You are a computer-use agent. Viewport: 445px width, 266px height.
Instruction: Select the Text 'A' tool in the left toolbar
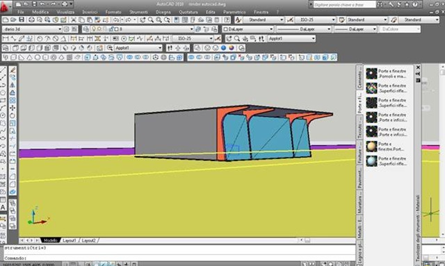point(3,207)
